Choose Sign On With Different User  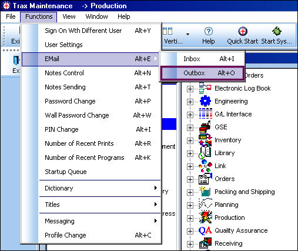pos(91,31)
